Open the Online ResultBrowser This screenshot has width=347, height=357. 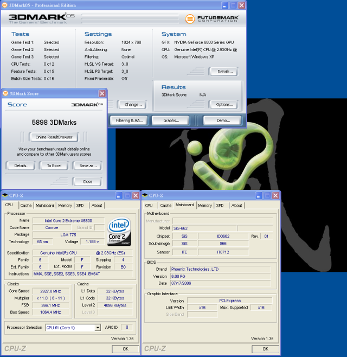(54, 137)
